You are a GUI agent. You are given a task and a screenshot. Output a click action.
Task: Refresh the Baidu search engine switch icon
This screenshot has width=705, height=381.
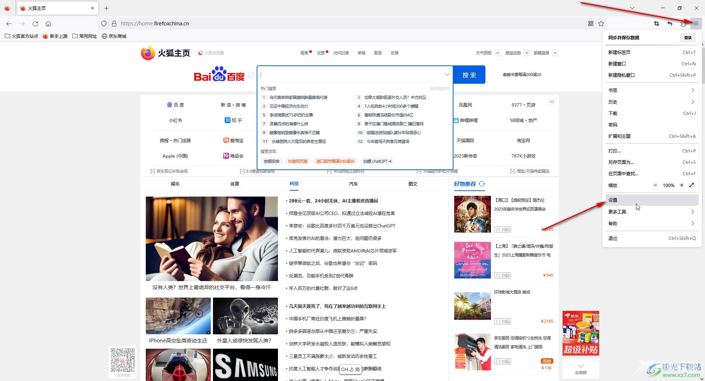pyautogui.click(x=251, y=75)
